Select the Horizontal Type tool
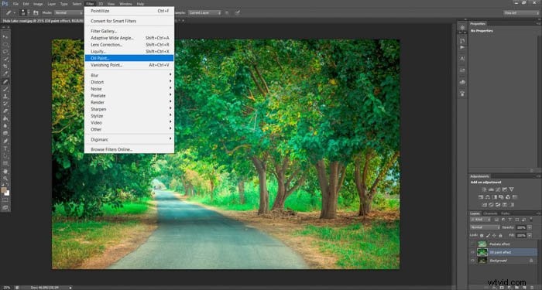 (x=5, y=148)
